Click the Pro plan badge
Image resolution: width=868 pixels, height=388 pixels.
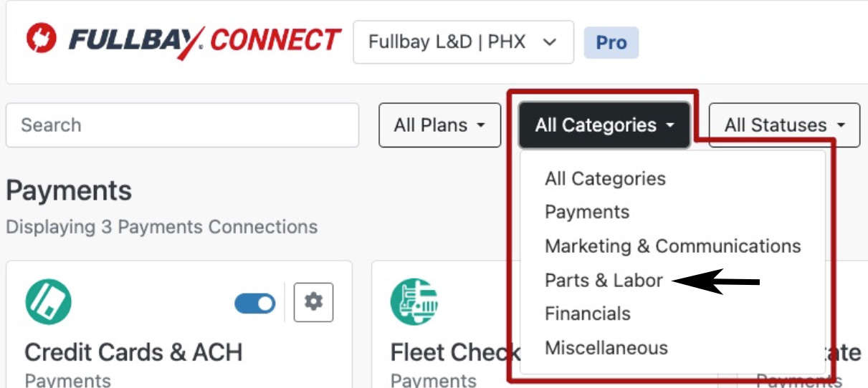pos(611,43)
